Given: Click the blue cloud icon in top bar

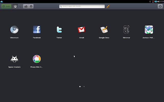Looking at the screenshot, I should point(2,2).
